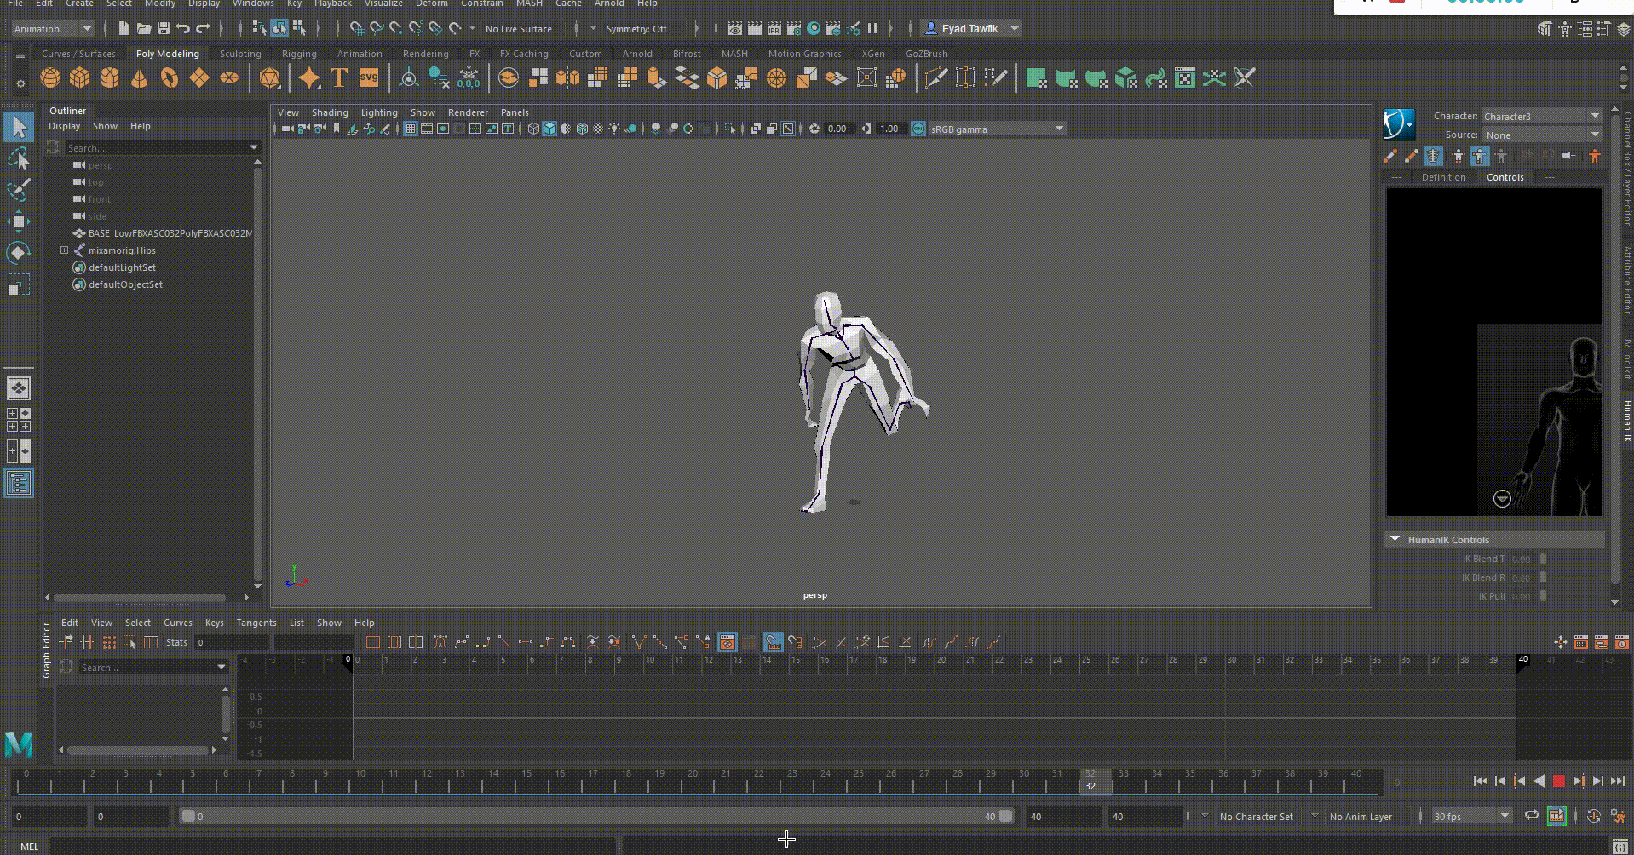Image resolution: width=1634 pixels, height=855 pixels.
Task: Click the new scene icon
Action: click(124, 29)
